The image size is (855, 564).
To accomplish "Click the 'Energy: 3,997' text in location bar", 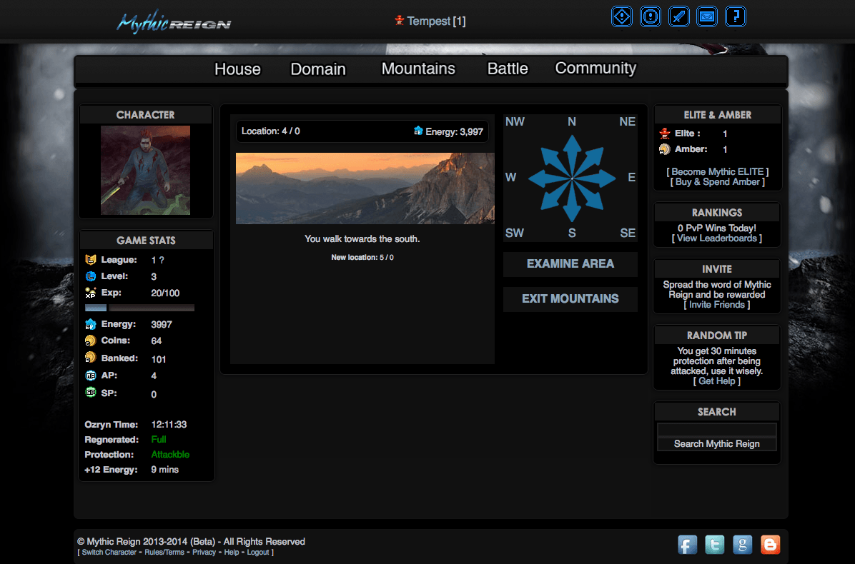I will point(454,132).
